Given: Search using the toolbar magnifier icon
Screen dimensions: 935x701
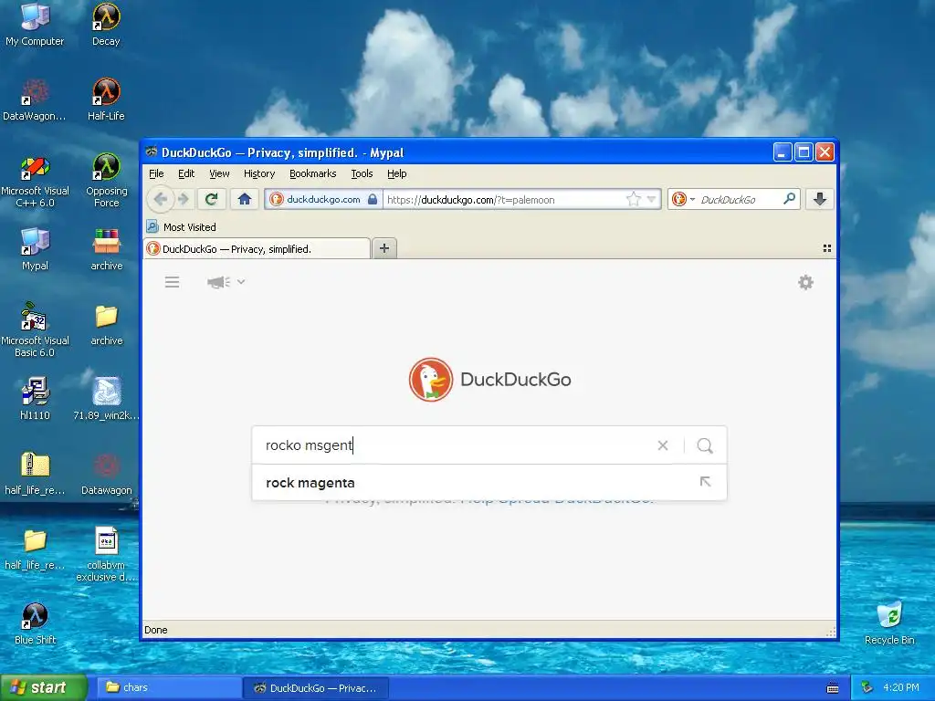Looking at the screenshot, I should coord(790,198).
